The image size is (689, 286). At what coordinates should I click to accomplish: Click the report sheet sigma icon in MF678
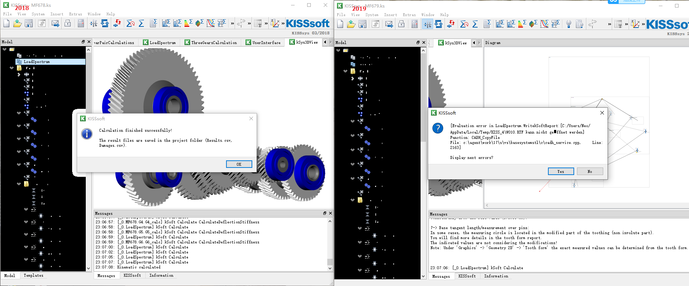coord(153,24)
